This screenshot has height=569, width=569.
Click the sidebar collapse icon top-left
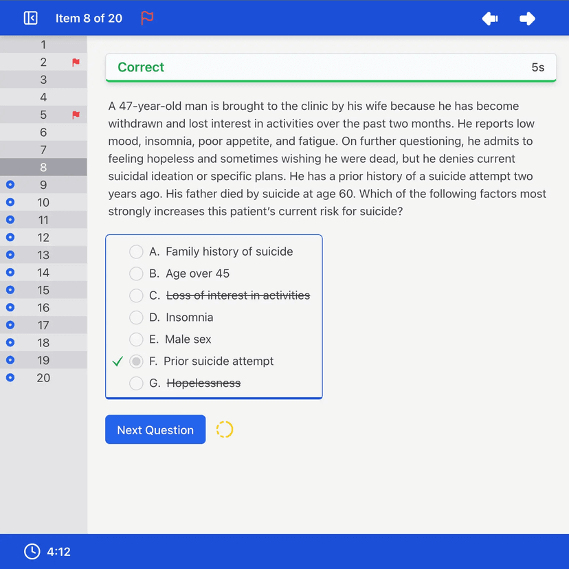[30, 18]
